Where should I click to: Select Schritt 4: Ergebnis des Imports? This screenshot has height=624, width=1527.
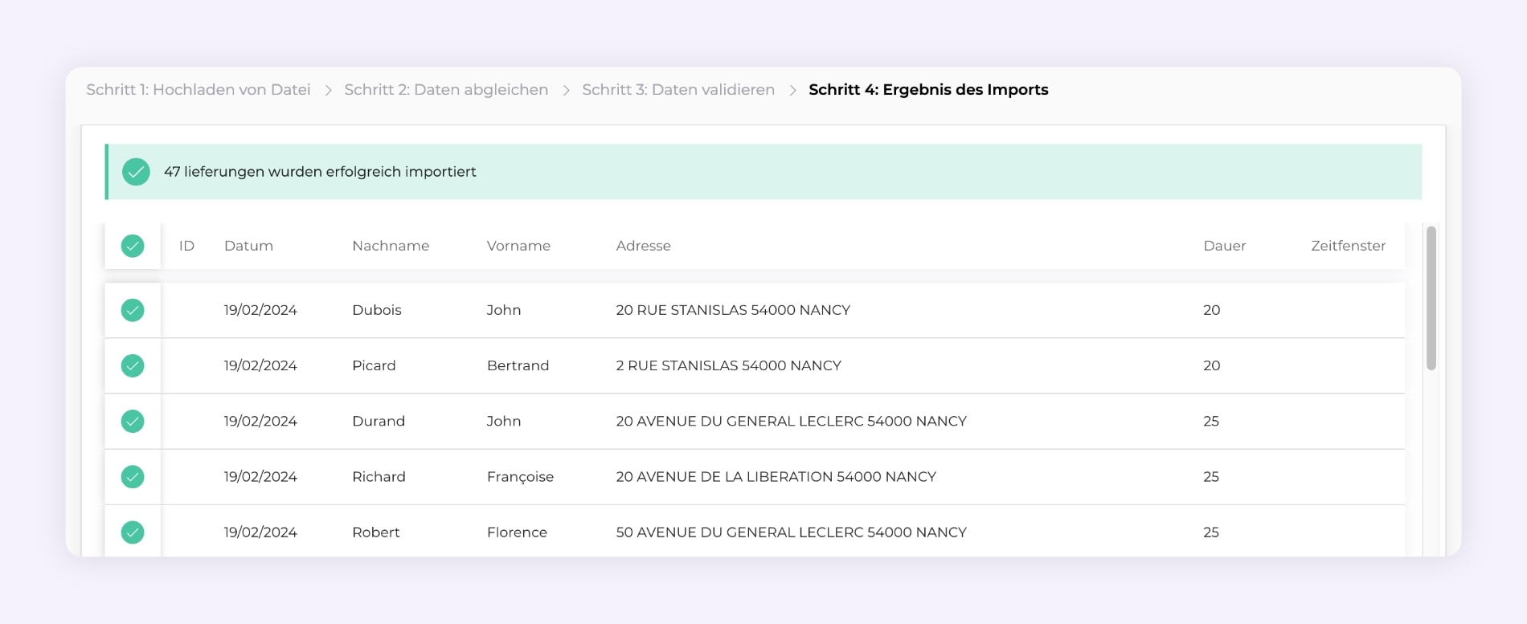pos(928,90)
